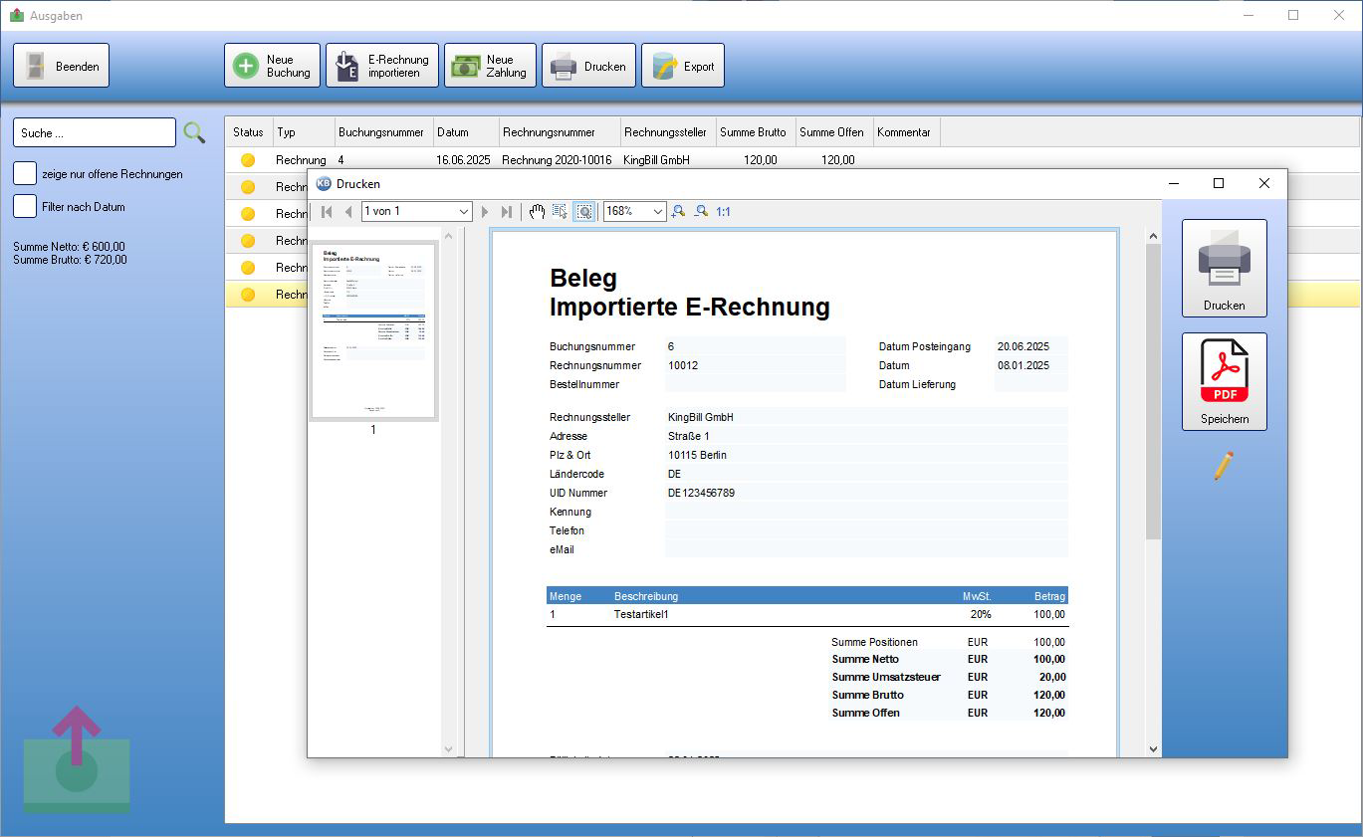Sort by Rechnungsnummer column header
This screenshot has height=837, width=1363.
pos(560,132)
